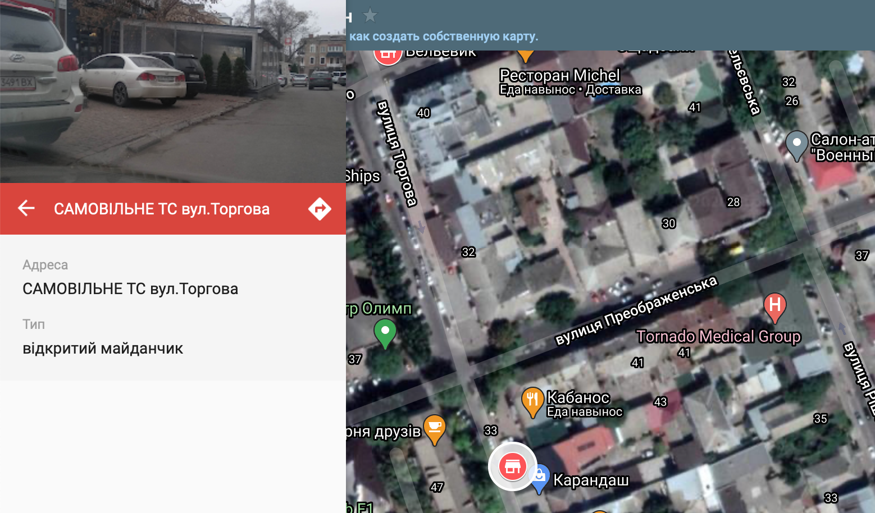Image resolution: width=875 pixels, height=513 pixels.
Task: Click the вулиця Преображенська street label
Action: (x=636, y=310)
